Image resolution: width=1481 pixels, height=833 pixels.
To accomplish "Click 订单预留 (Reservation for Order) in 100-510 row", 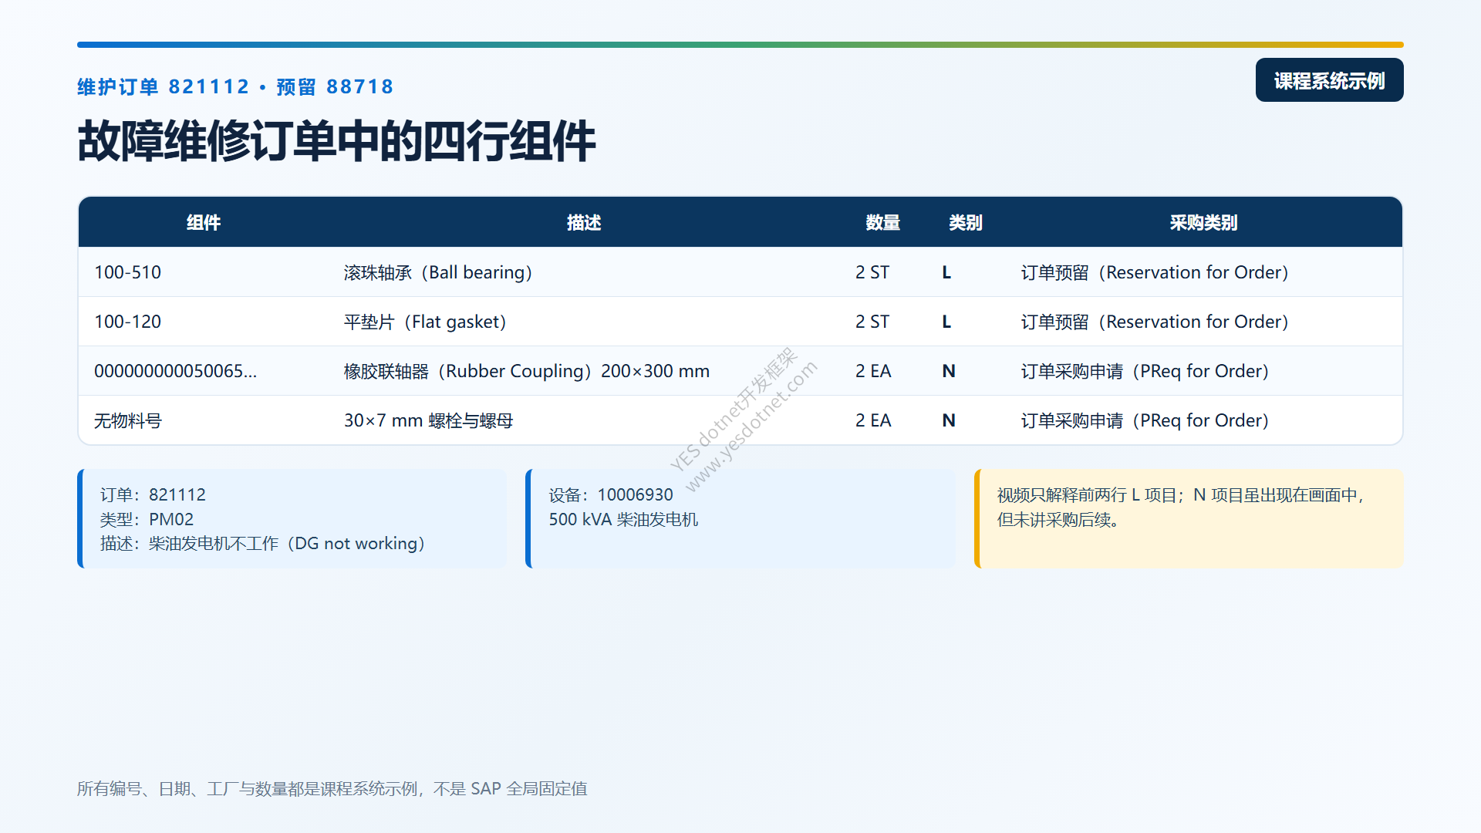I will point(1155,272).
